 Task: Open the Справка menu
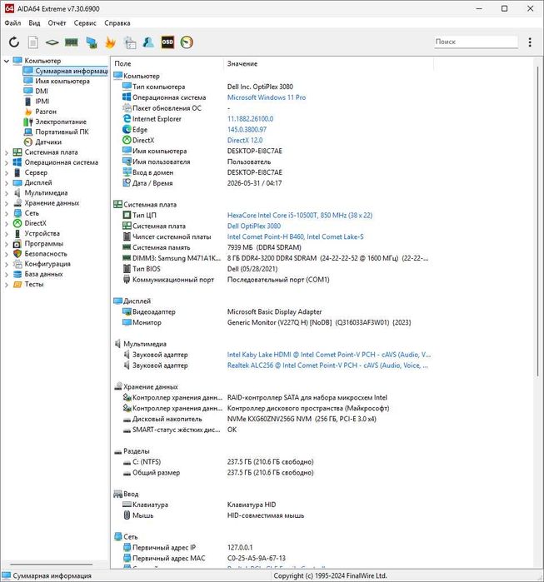click(117, 23)
